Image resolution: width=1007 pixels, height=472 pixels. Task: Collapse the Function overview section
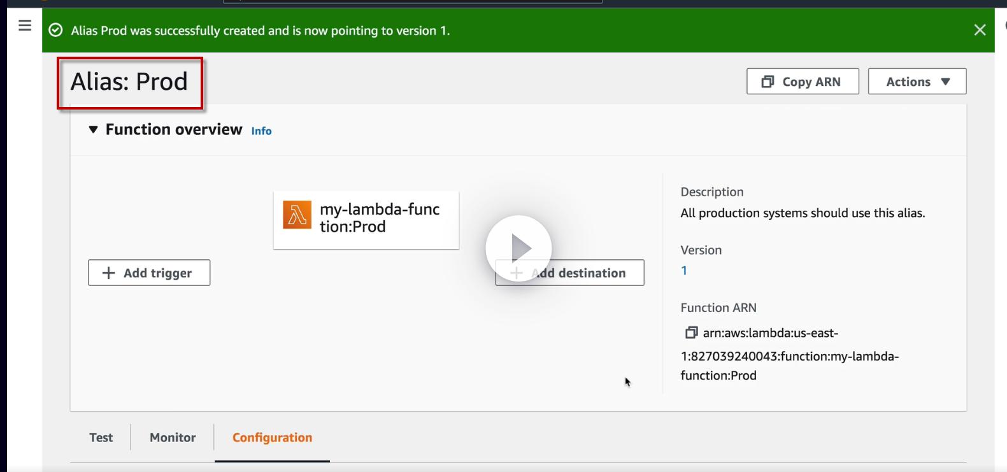click(94, 130)
